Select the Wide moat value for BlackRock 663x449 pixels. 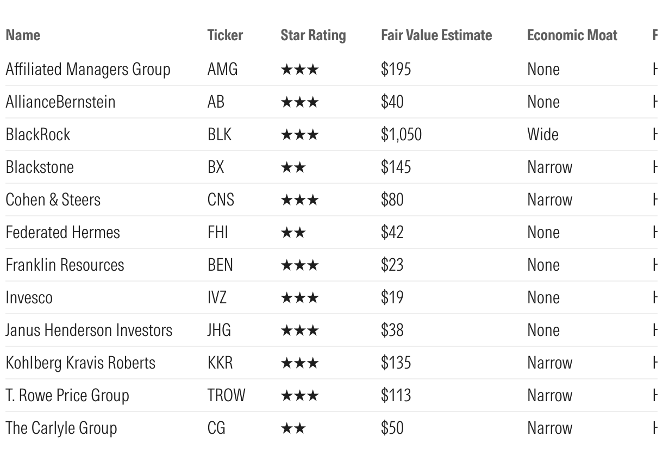542,135
